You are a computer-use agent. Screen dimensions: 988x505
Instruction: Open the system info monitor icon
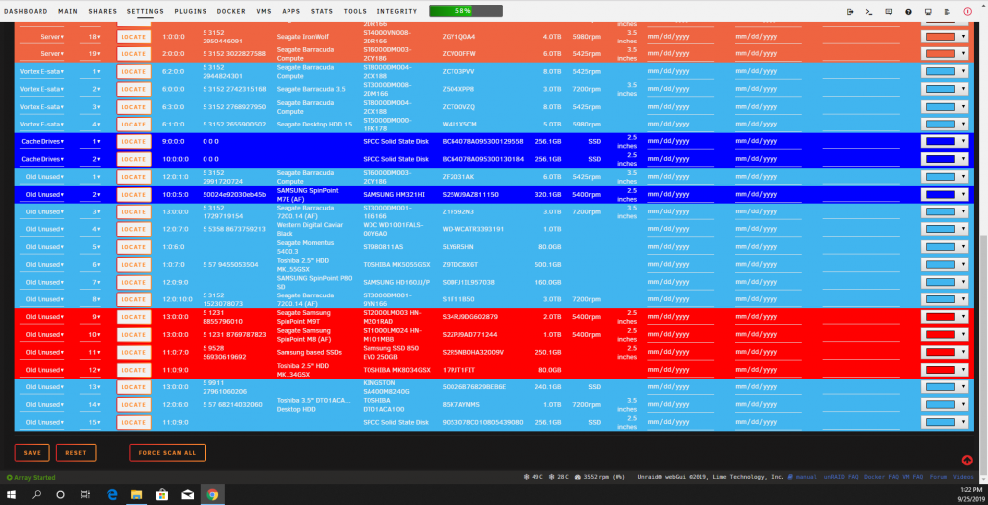[x=928, y=11]
